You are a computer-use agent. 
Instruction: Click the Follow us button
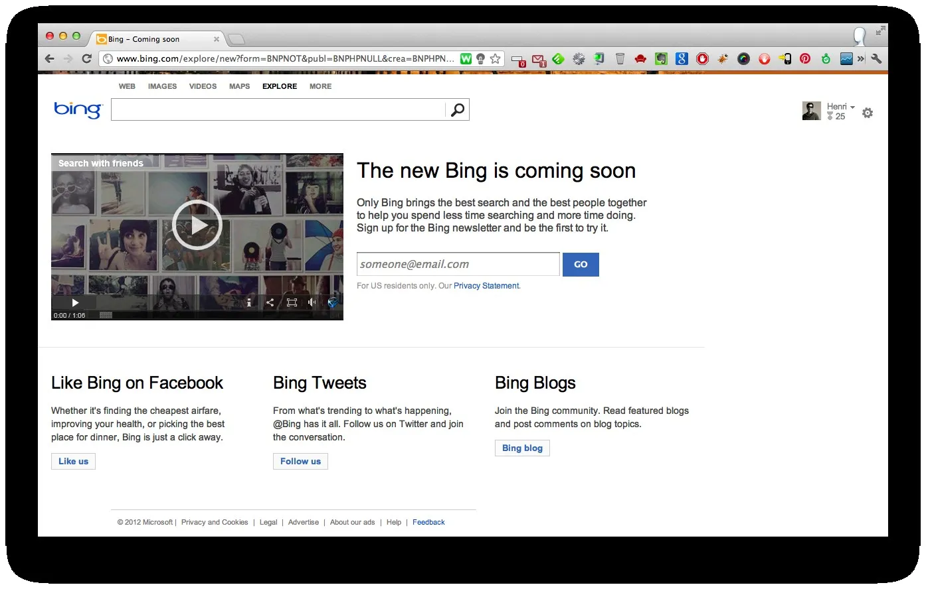(300, 462)
